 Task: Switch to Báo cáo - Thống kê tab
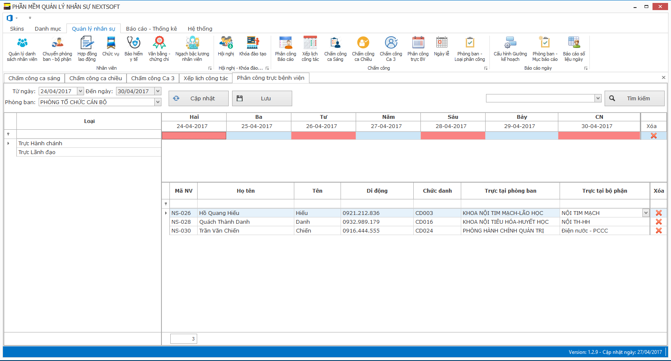[151, 29]
